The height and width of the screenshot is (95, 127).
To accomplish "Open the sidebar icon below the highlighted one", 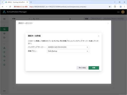I will (4, 33).
